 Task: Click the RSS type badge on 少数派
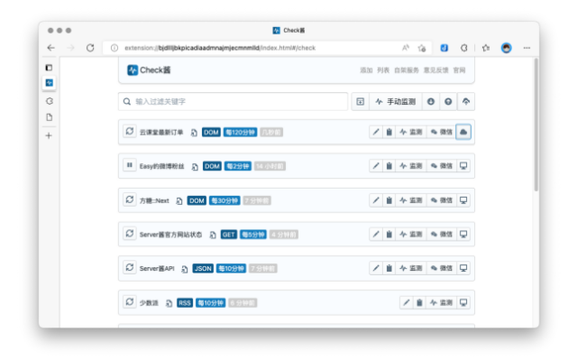185,303
